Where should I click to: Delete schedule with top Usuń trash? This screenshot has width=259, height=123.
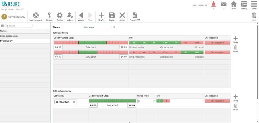tap(254, 17)
